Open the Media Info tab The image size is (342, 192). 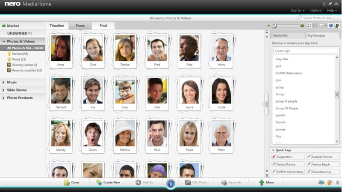[x=288, y=35]
